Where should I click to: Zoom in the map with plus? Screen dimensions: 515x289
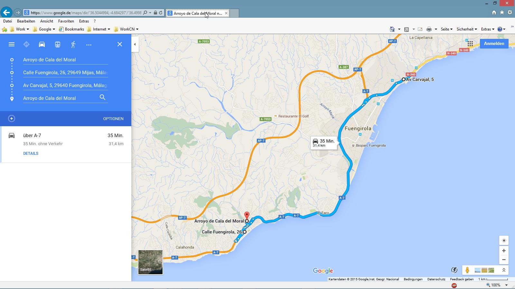click(x=504, y=250)
